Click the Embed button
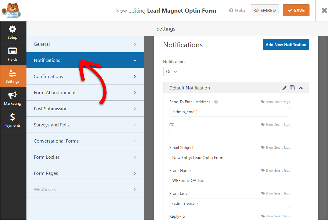Screen dimensions: 328x220 (x=265, y=11)
